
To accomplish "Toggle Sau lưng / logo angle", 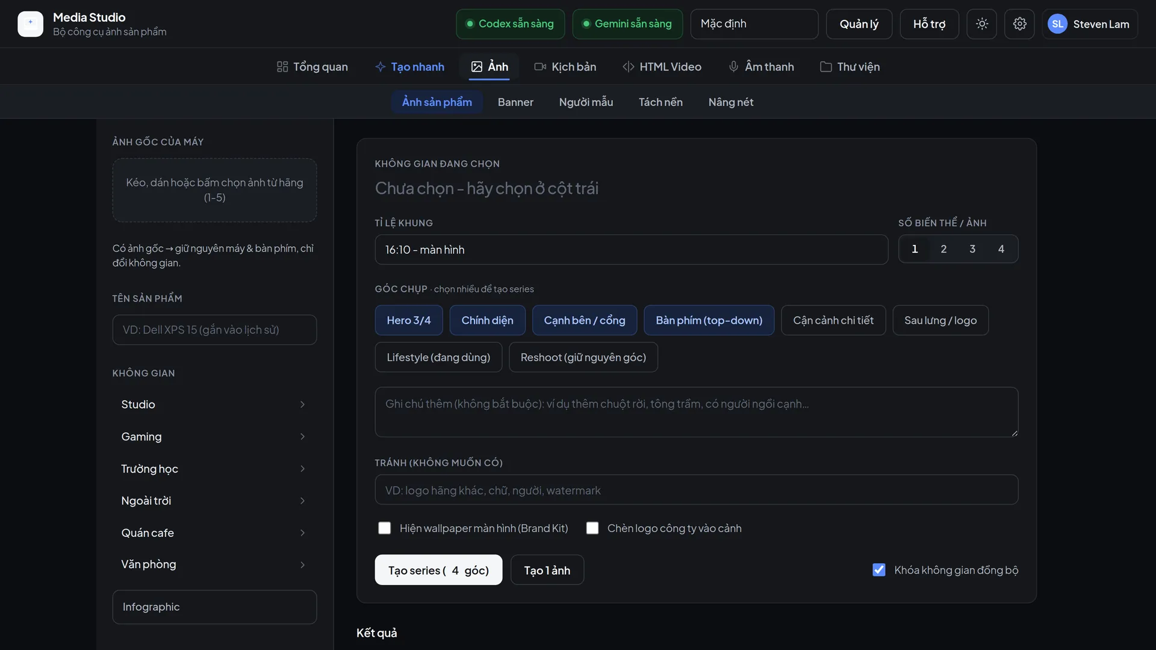I will point(940,320).
